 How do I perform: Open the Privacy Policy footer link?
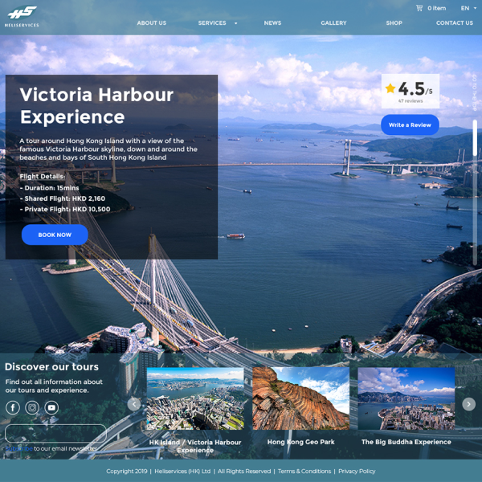[357, 472]
